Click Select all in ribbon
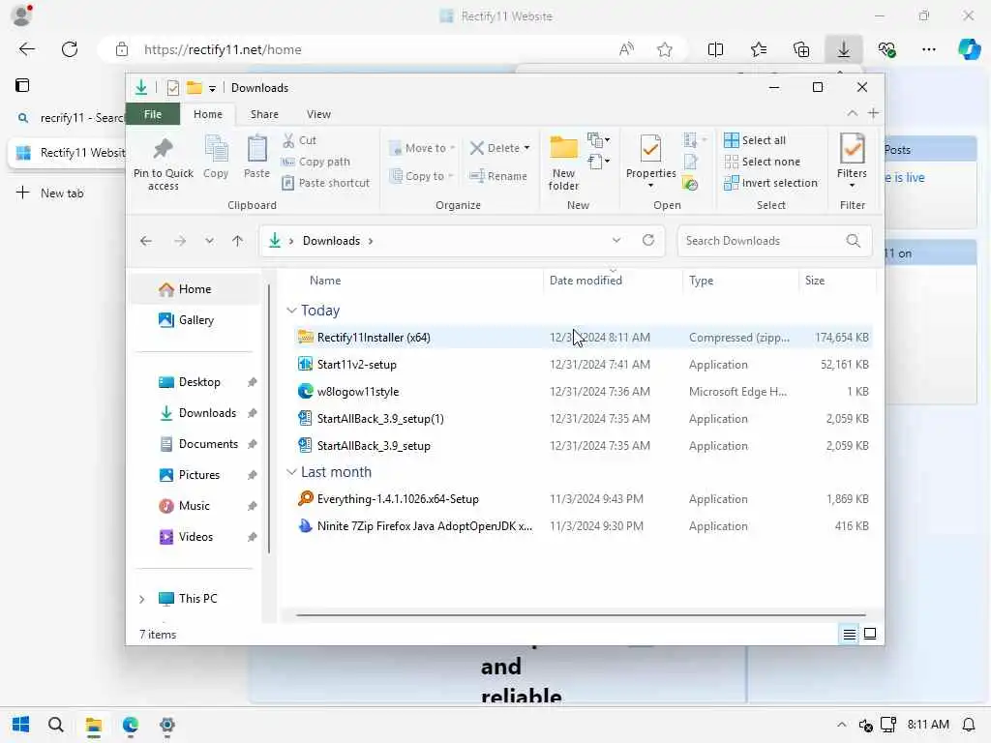The width and height of the screenshot is (991, 743). coord(755,140)
